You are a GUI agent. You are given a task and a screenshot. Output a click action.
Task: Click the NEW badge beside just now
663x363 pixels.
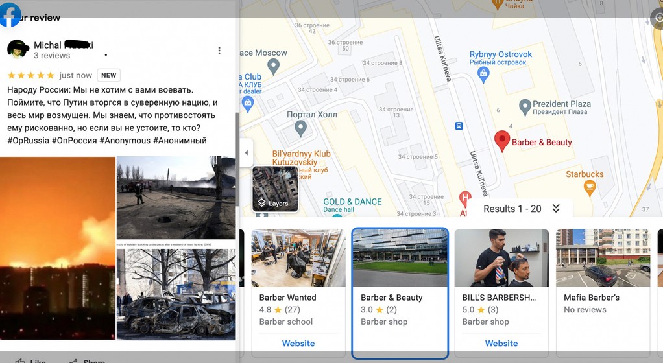pyautogui.click(x=109, y=75)
